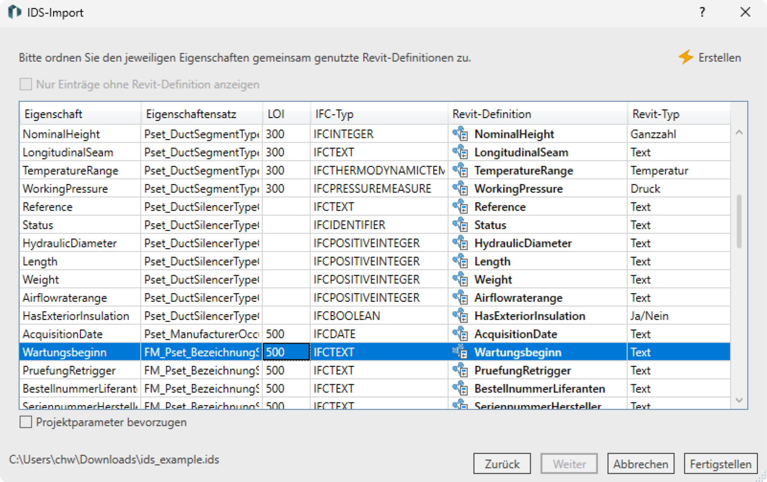Click the Revit definition WorkingPressure cell text
Image resolution: width=767 pixels, height=482 pixels.
click(519, 188)
